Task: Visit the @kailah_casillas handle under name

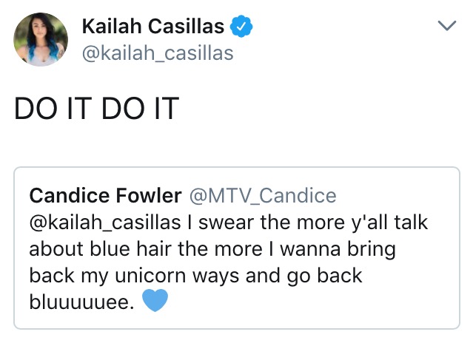Action: click(x=158, y=54)
